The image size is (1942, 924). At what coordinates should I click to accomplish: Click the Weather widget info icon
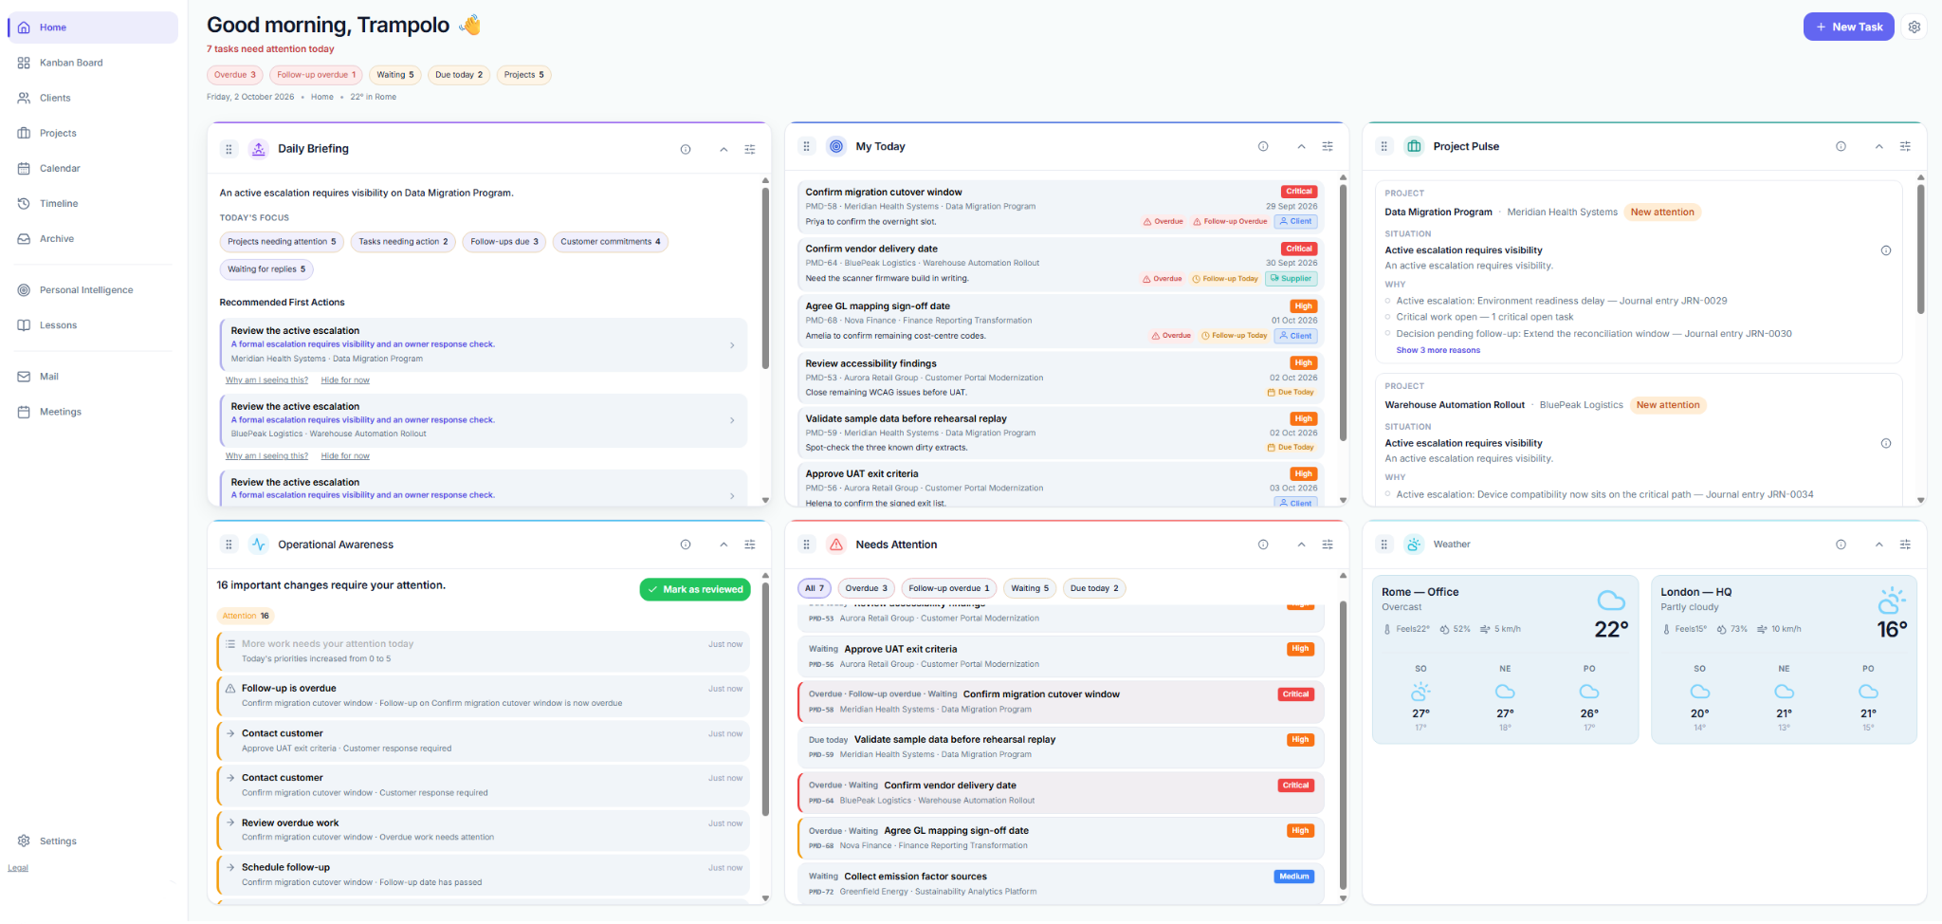pos(1841,545)
